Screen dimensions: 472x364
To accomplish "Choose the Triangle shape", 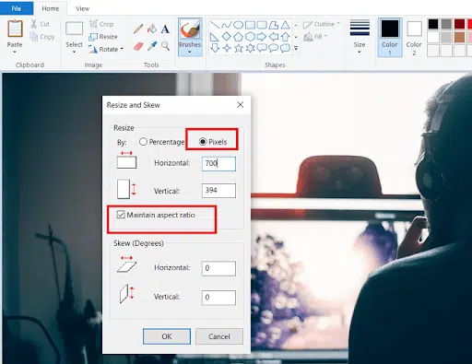I will pos(285,25).
